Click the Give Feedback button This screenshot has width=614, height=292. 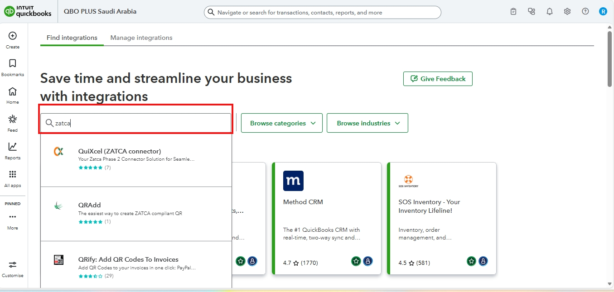[x=438, y=79]
